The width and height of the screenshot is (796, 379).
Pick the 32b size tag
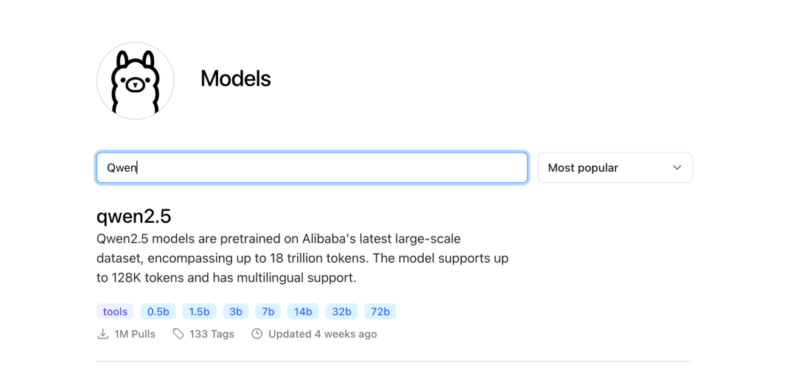[x=341, y=312]
